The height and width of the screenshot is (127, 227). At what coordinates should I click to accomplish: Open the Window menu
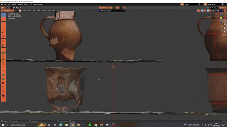[20, 4]
